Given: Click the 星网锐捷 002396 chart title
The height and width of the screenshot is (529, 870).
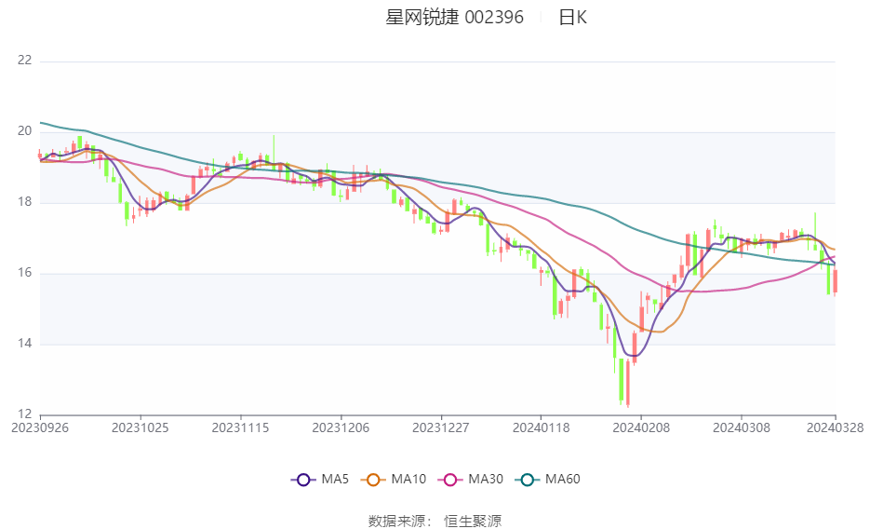Looking at the screenshot, I should (x=454, y=18).
